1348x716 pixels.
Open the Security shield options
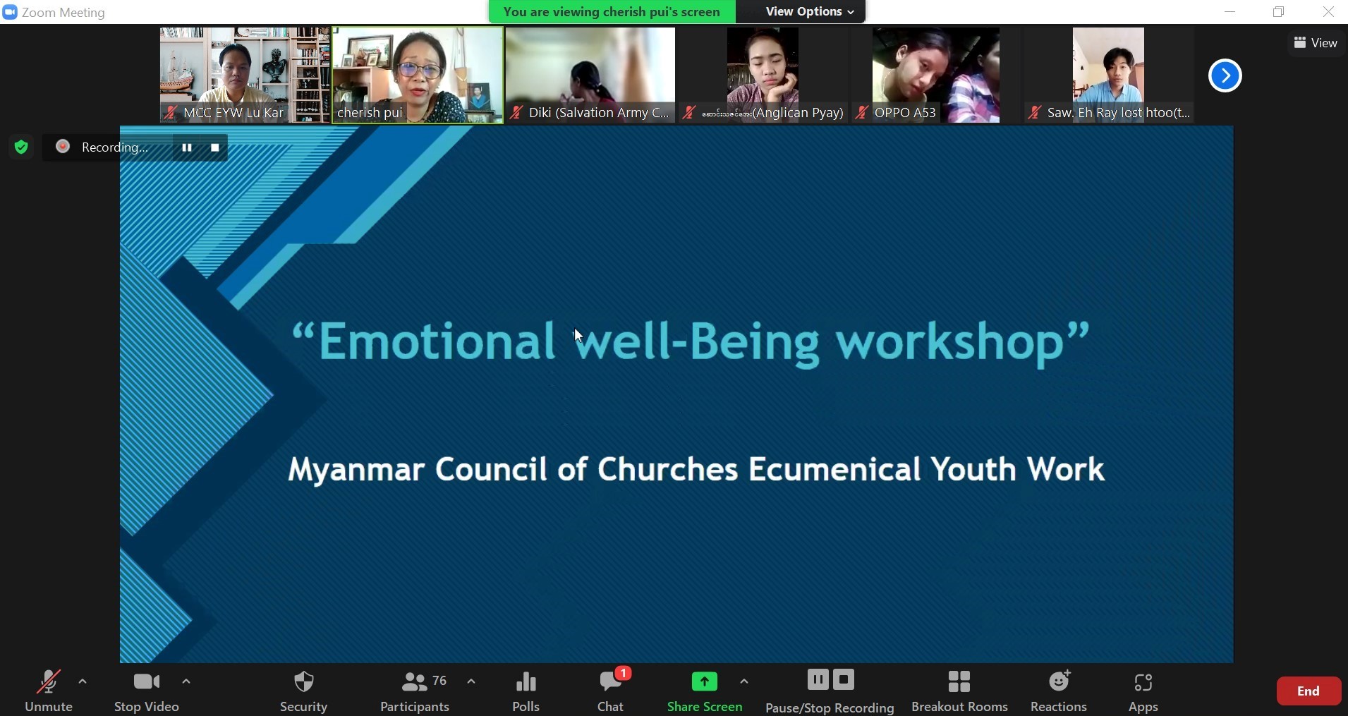coord(303,691)
